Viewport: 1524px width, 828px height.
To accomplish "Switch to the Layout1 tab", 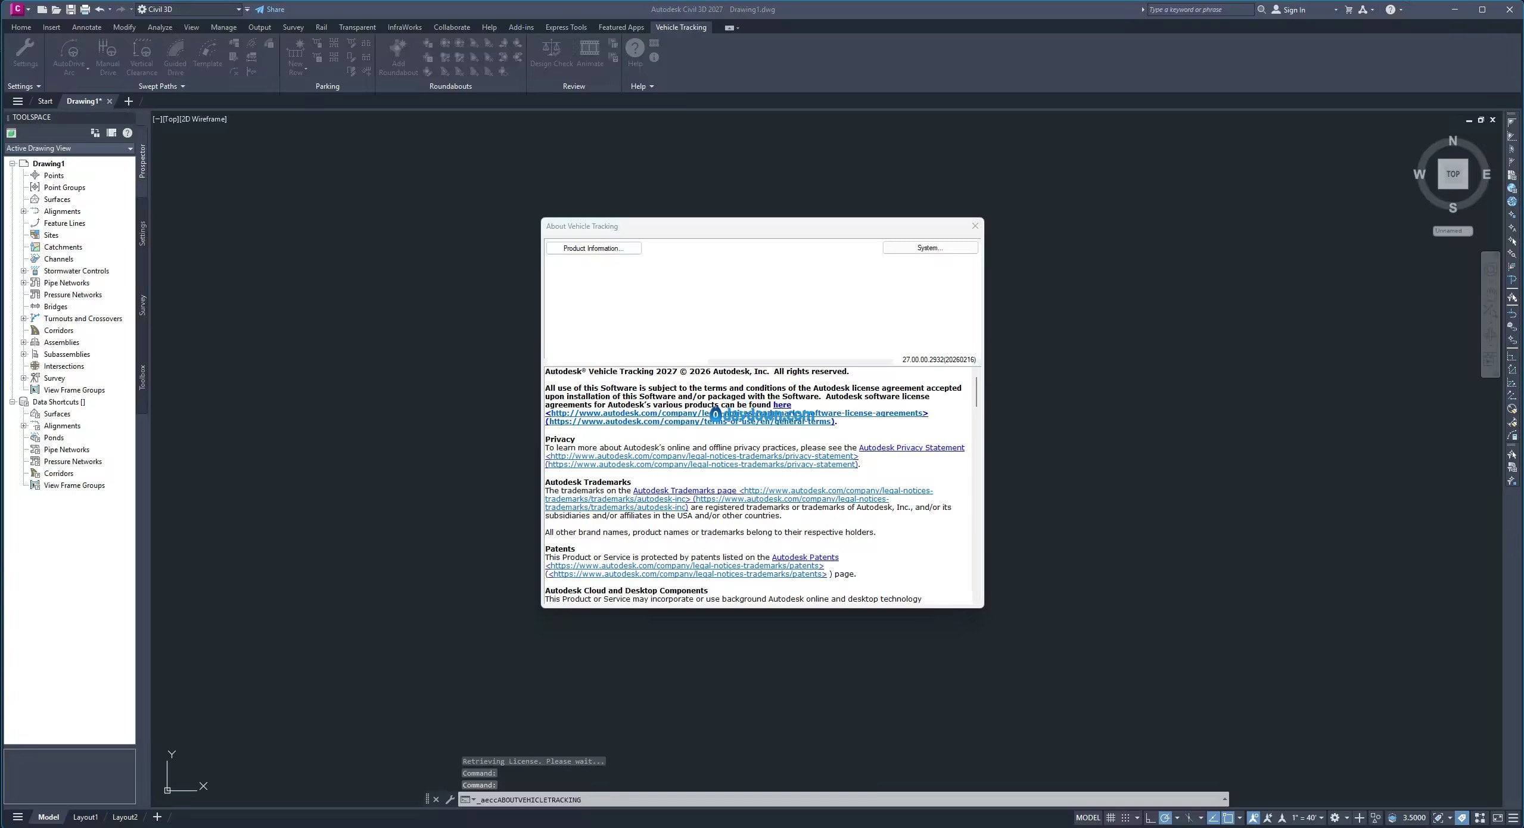I will point(85,817).
